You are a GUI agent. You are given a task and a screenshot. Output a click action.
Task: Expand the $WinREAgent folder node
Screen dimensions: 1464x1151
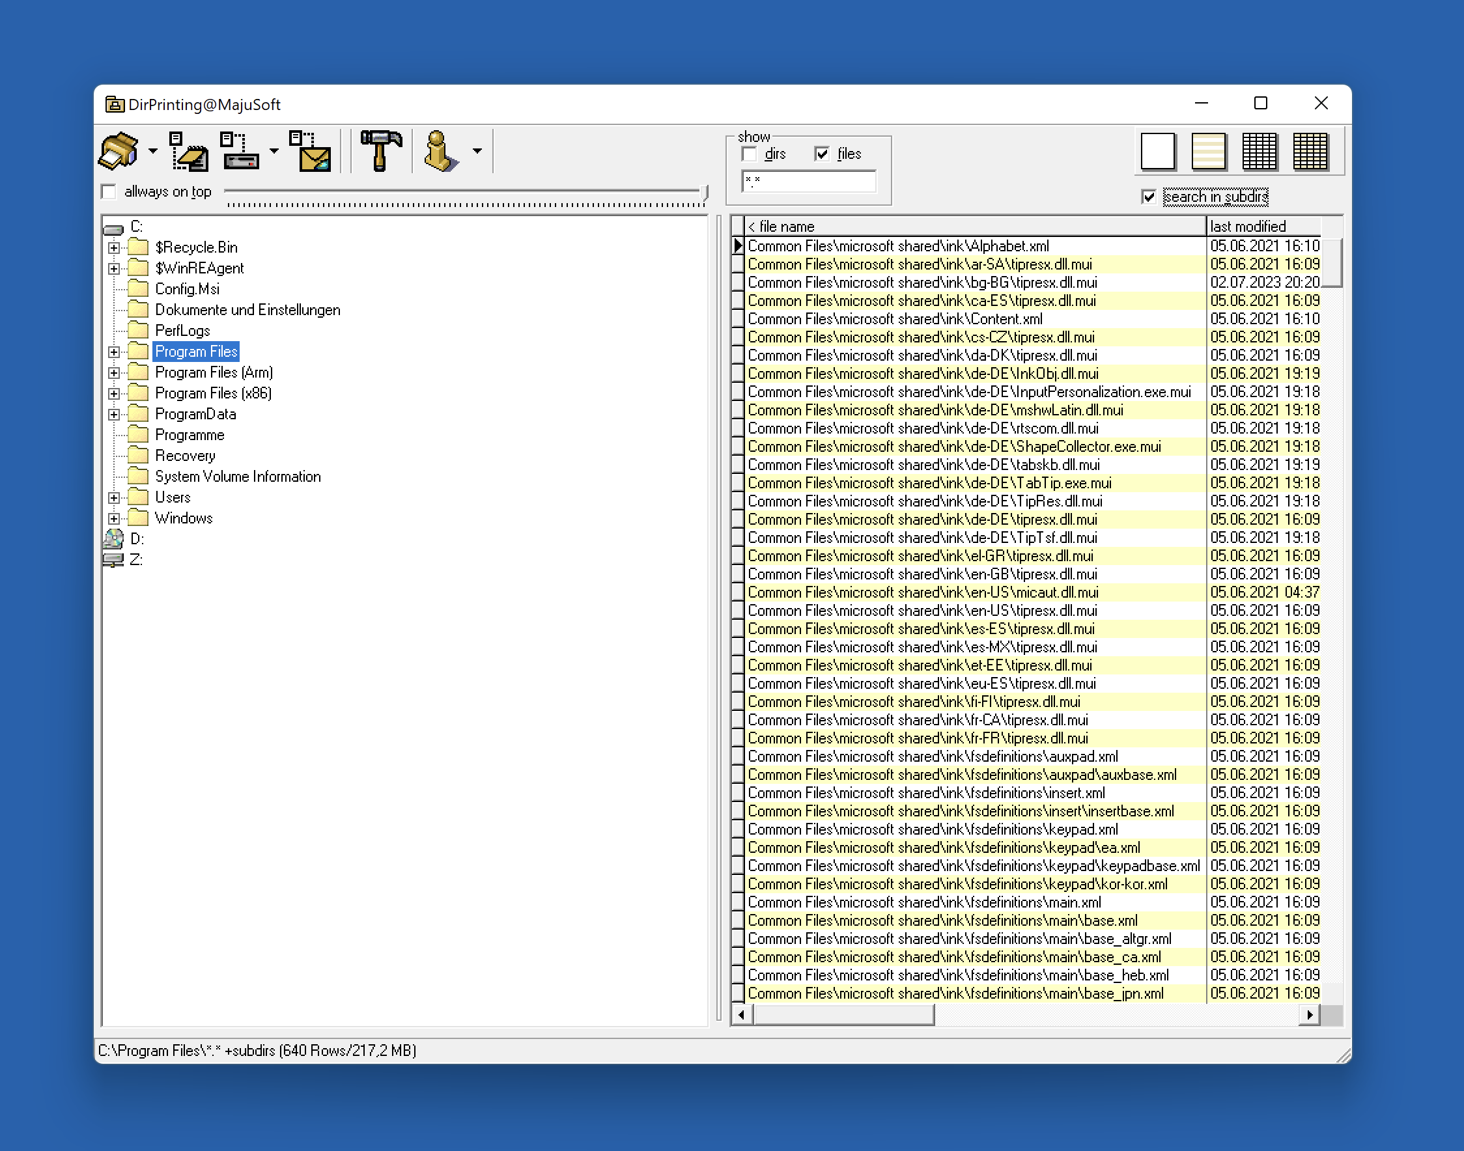pos(114,268)
